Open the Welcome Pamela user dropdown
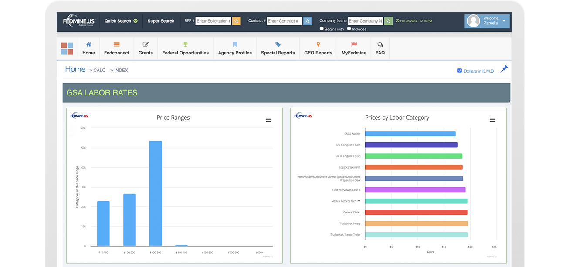 click(487, 21)
